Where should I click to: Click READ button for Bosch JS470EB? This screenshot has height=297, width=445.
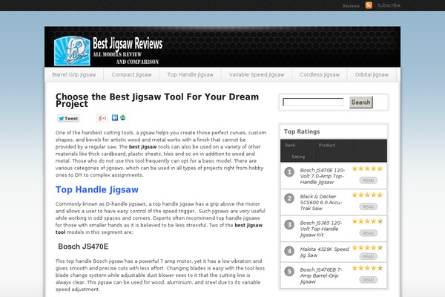click(368, 280)
